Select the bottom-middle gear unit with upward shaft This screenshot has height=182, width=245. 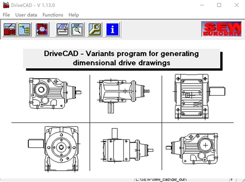(x=127, y=145)
